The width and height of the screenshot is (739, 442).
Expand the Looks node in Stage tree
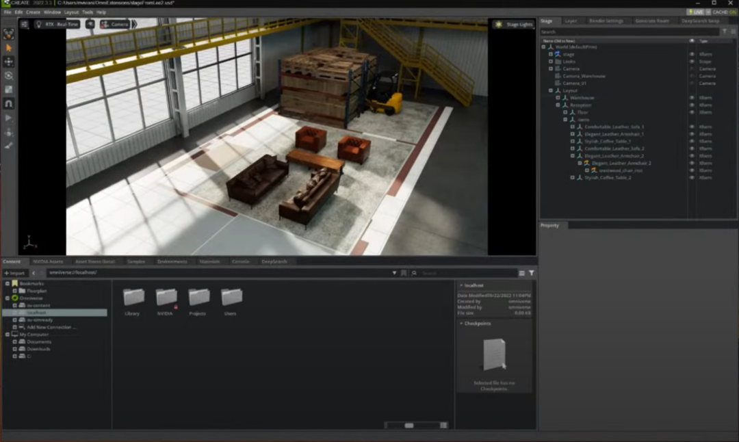(x=550, y=62)
